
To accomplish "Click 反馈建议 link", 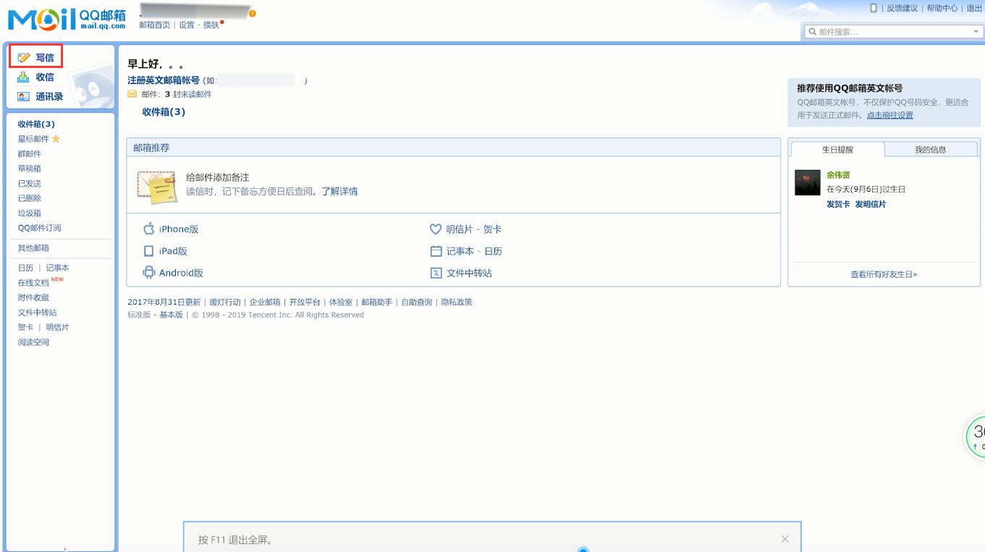I will pos(902,8).
